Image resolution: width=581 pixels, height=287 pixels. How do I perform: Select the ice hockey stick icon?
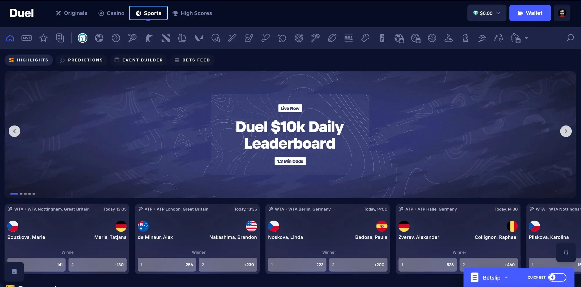coord(249,38)
